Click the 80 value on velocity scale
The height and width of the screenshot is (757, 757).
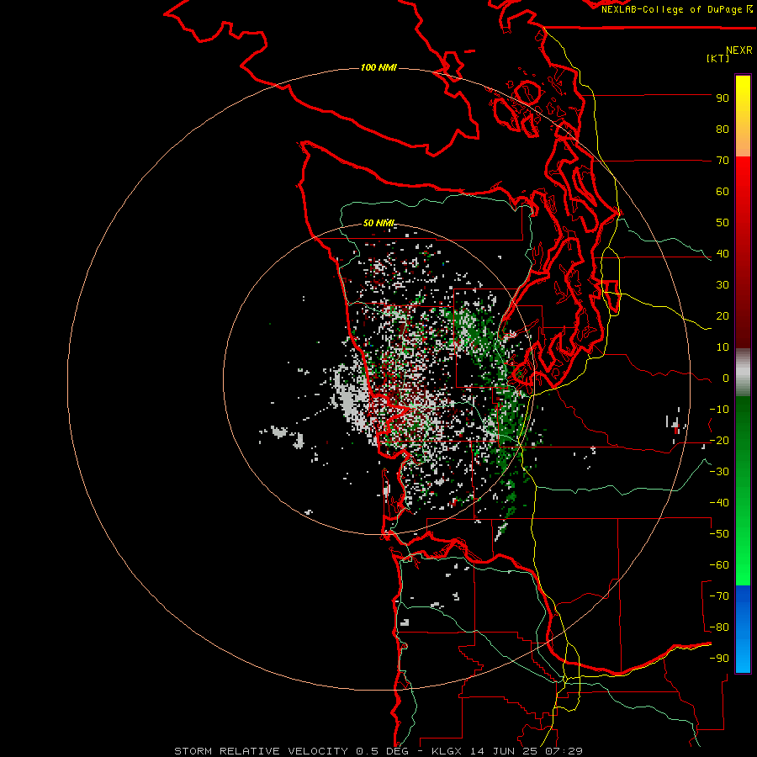click(x=723, y=130)
